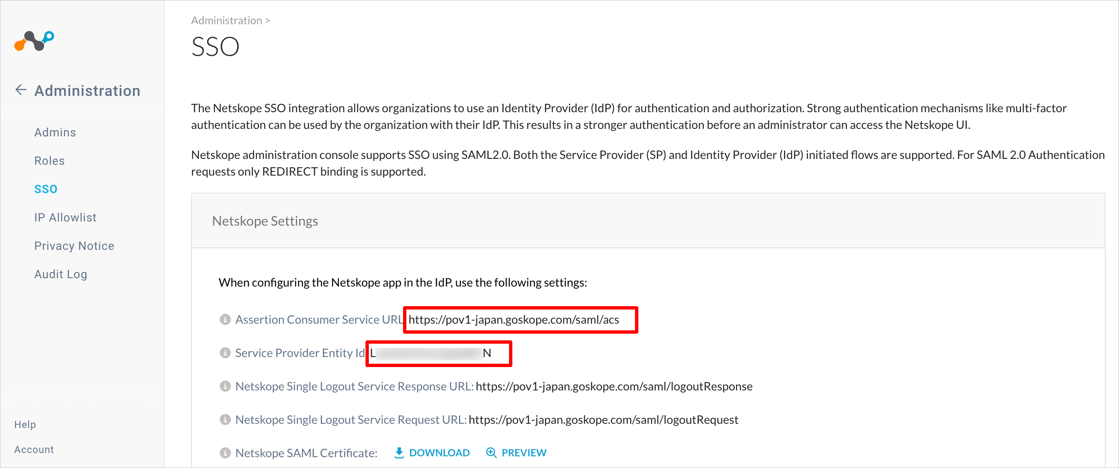Click the Netskope logo icon
This screenshot has width=1119, height=468.
pos(34,41)
